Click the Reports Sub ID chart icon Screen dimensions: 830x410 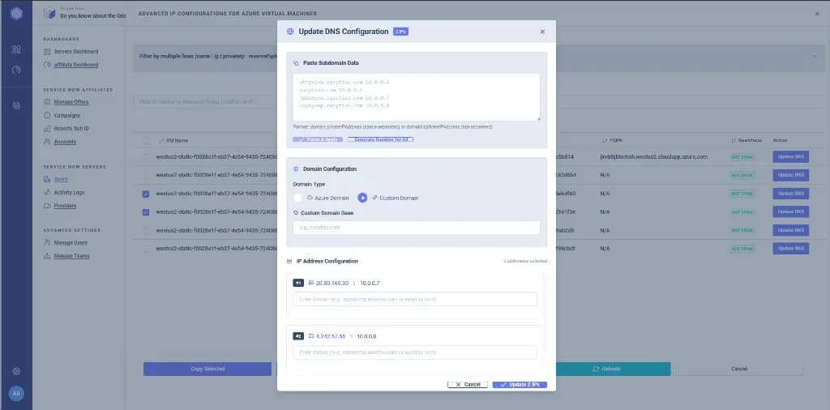[47, 129]
